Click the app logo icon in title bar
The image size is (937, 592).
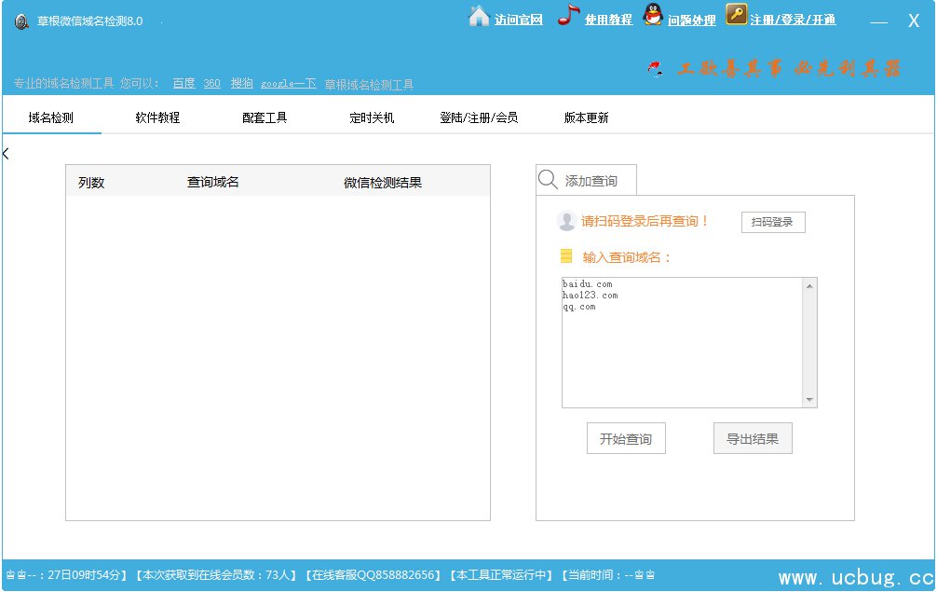coord(20,21)
